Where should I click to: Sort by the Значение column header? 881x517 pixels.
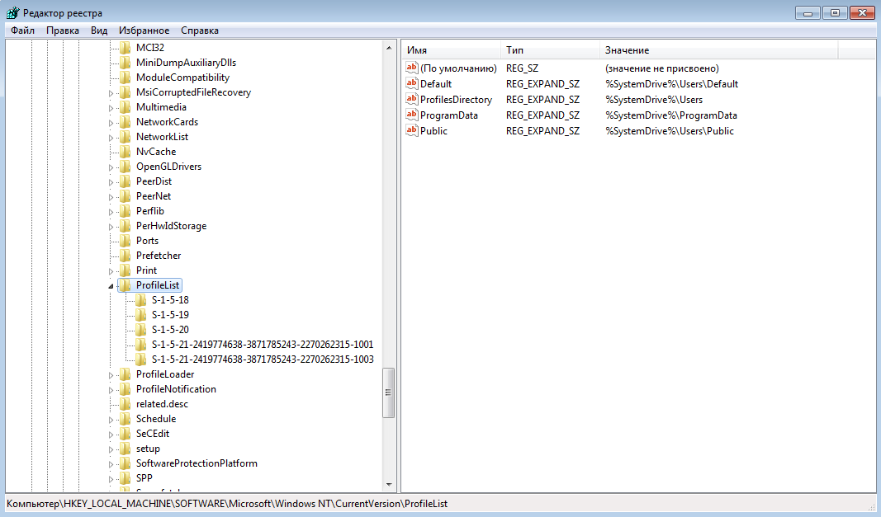(718, 50)
